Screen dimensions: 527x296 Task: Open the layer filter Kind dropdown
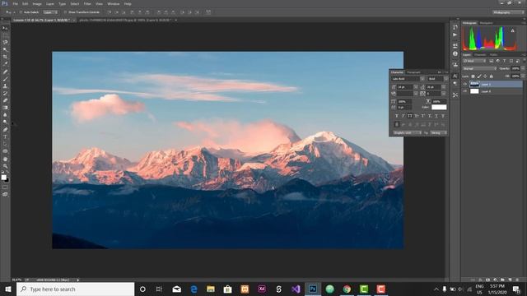tap(474, 61)
